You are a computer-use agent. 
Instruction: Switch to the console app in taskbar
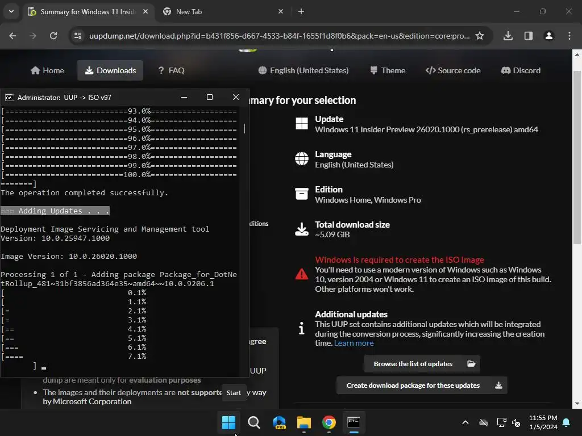[x=354, y=422]
